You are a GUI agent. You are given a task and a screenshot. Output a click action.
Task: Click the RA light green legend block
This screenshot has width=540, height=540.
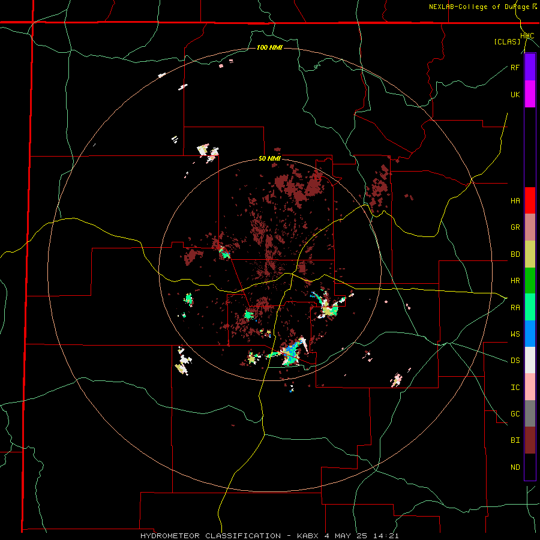click(530, 307)
